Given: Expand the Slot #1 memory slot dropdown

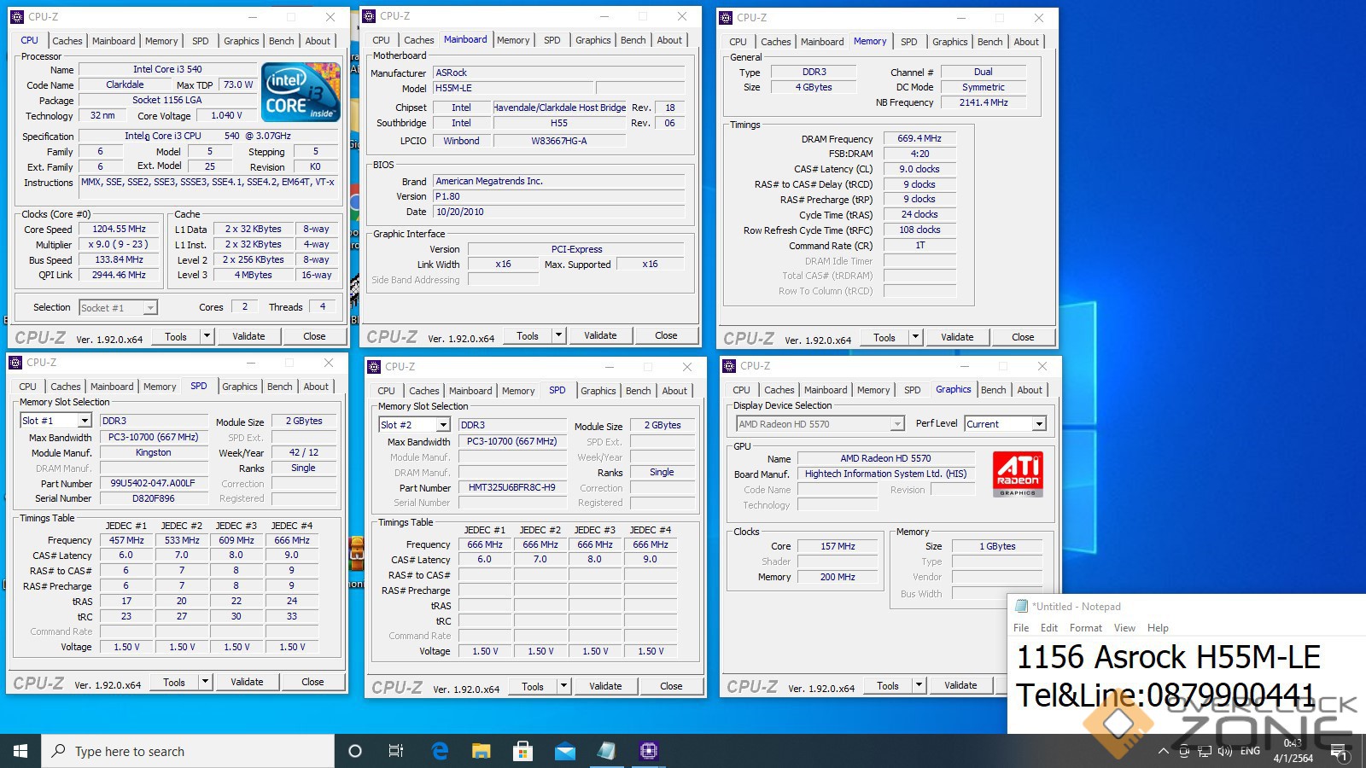Looking at the screenshot, I should pyautogui.click(x=85, y=421).
